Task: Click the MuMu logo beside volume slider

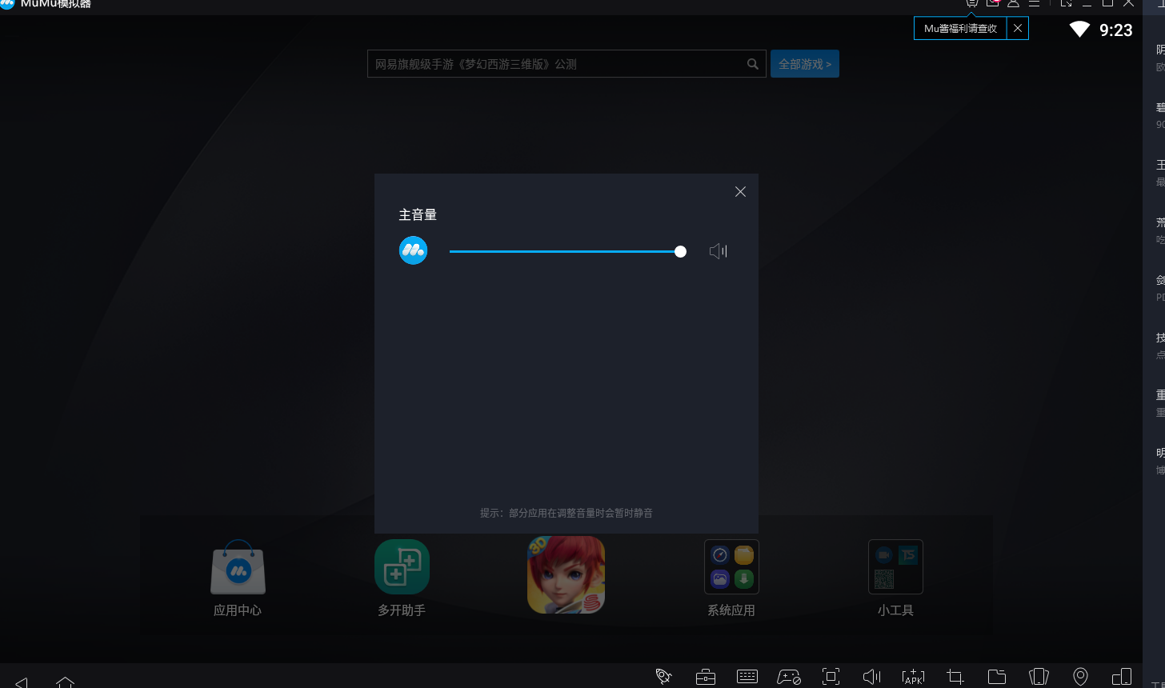Action: pyautogui.click(x=413, y=250)
